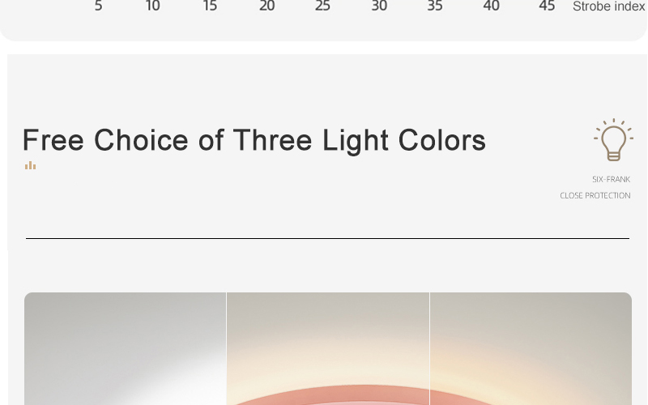Select the 25 mark on strobe scale
The height and width of the screenshot is (405, 648).
(322, 6)
